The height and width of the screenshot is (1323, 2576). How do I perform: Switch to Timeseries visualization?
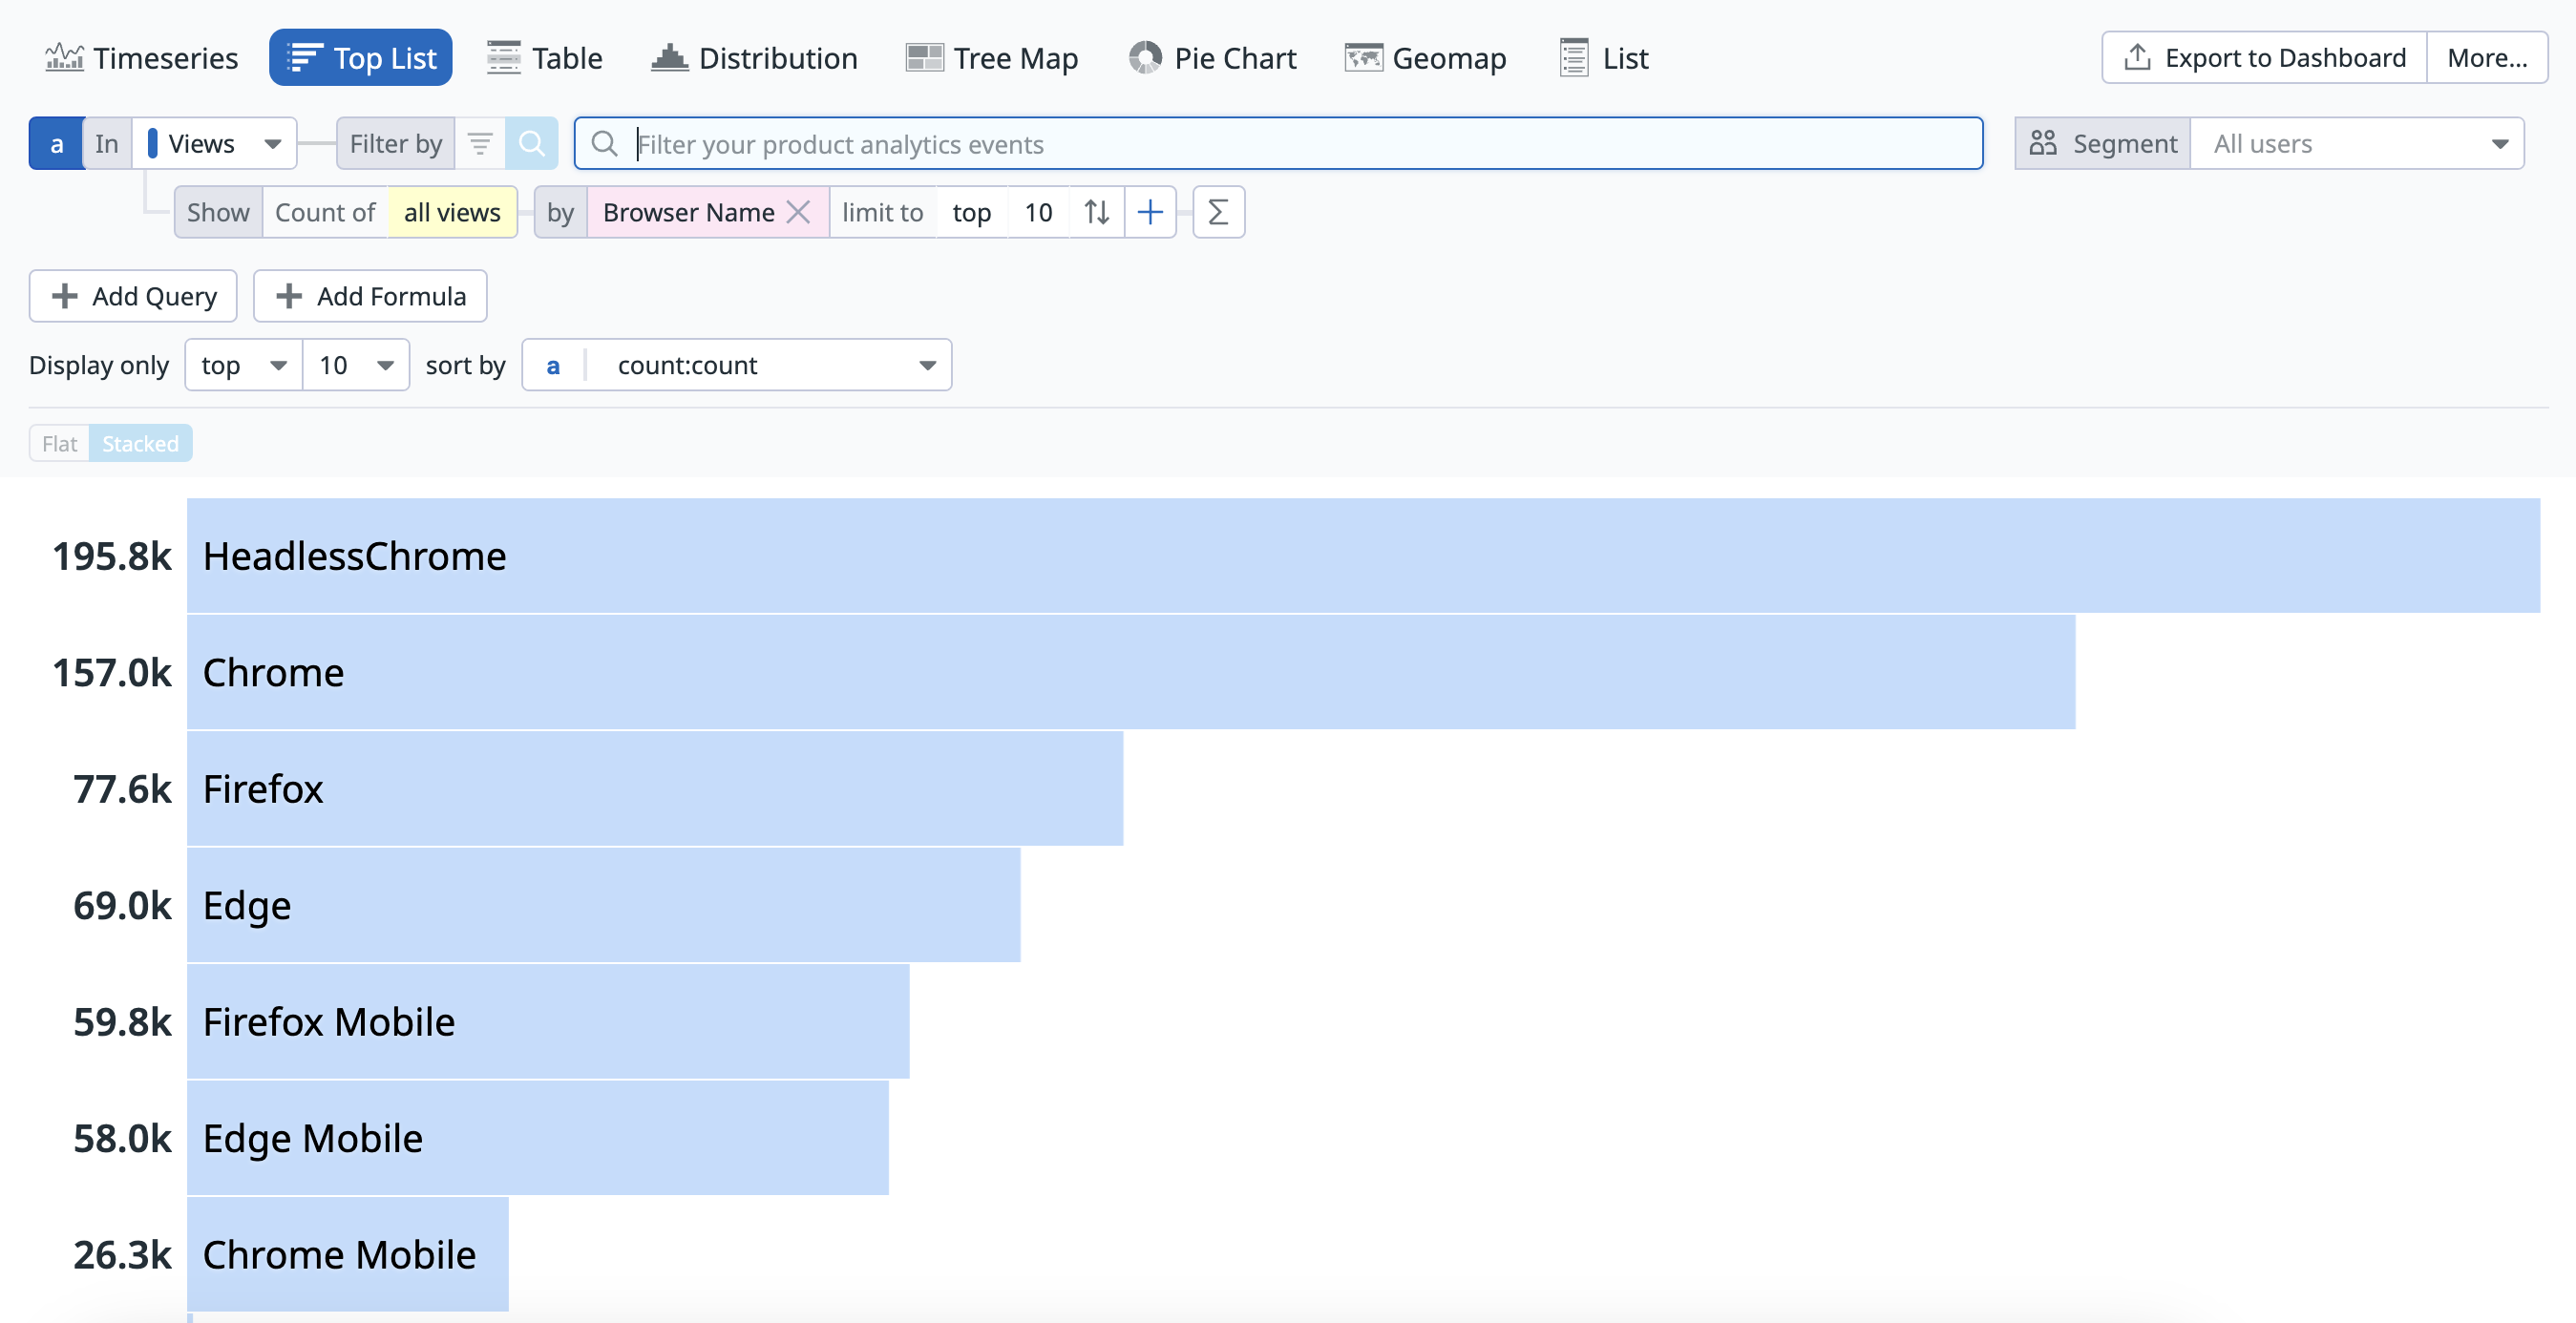tap(141, 58)
